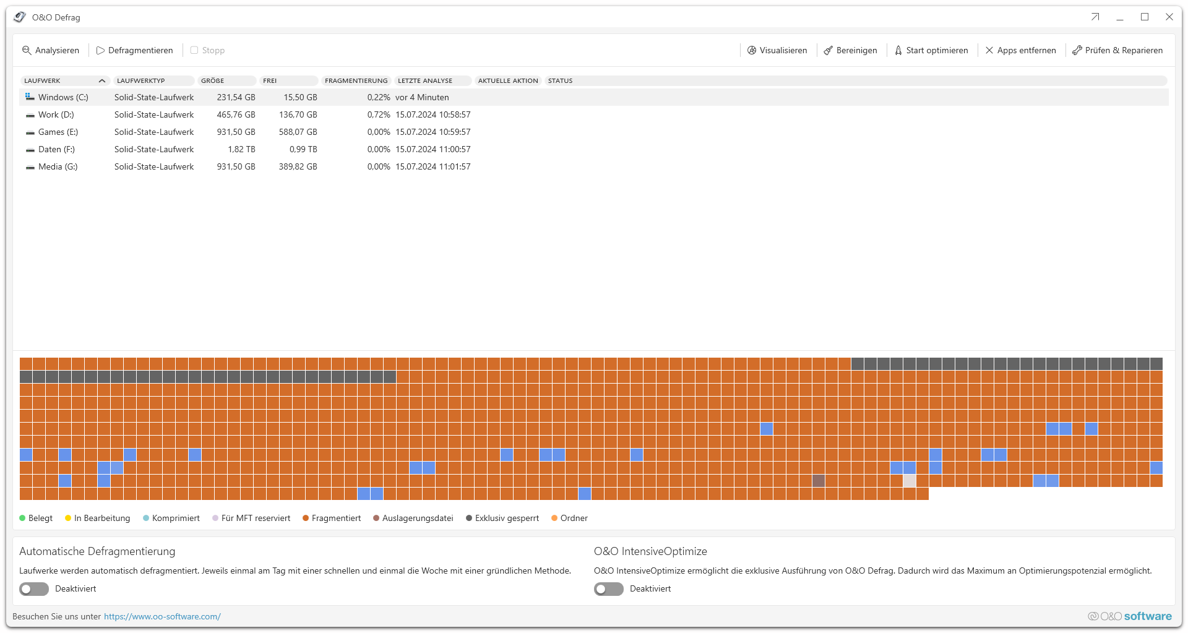
Task: Click the 0,72% fragmentation value
Action: coord(379,114)
